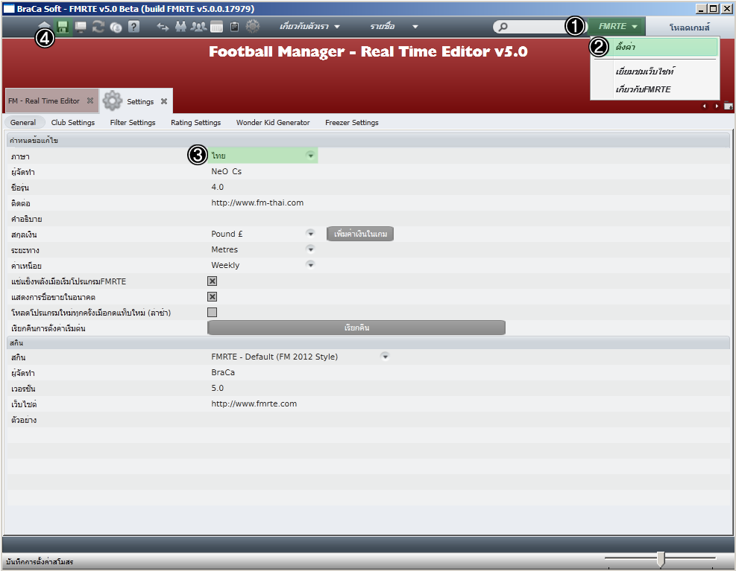Click the คำอธิบาย description row label
736x571 pixels.
tap(27, 219)
